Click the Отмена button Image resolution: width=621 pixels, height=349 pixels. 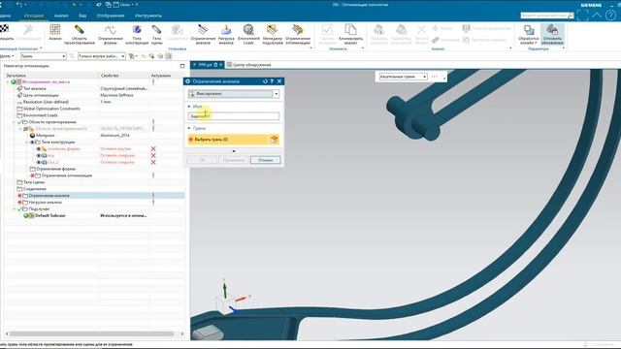[x=265, y=160]
